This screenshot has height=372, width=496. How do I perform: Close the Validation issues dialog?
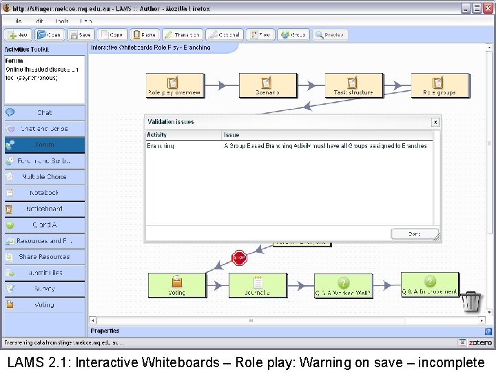pyautogui.click(x=435, y=122)
